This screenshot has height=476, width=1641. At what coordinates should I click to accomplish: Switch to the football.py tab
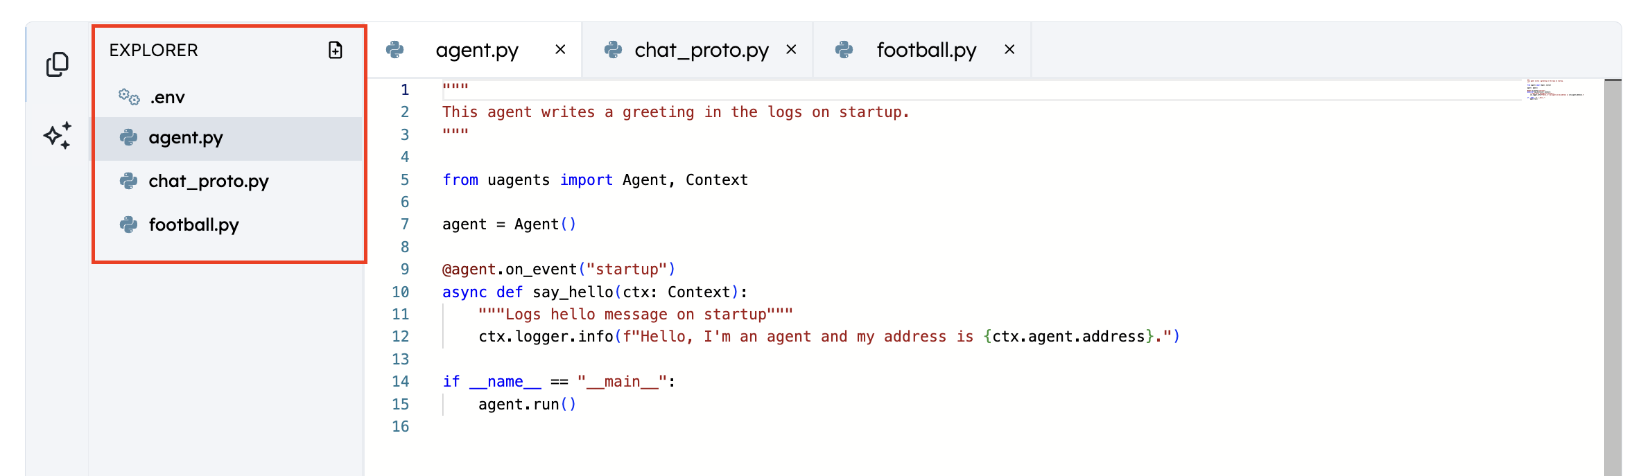922,50
